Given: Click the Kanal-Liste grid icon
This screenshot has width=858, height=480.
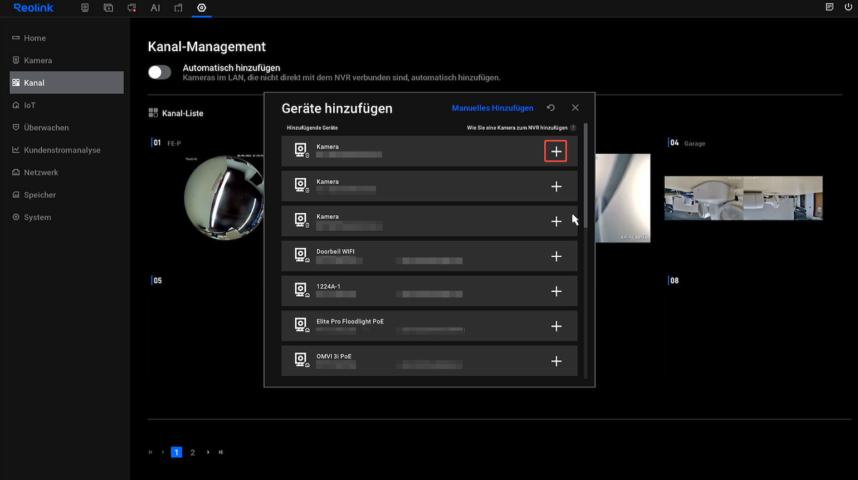Looking at the screenshot, I should (153, 113).
